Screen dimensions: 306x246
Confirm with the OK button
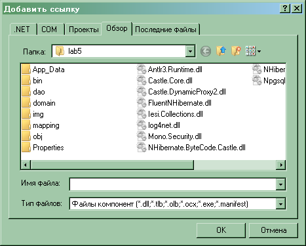[x=221, y=230]
